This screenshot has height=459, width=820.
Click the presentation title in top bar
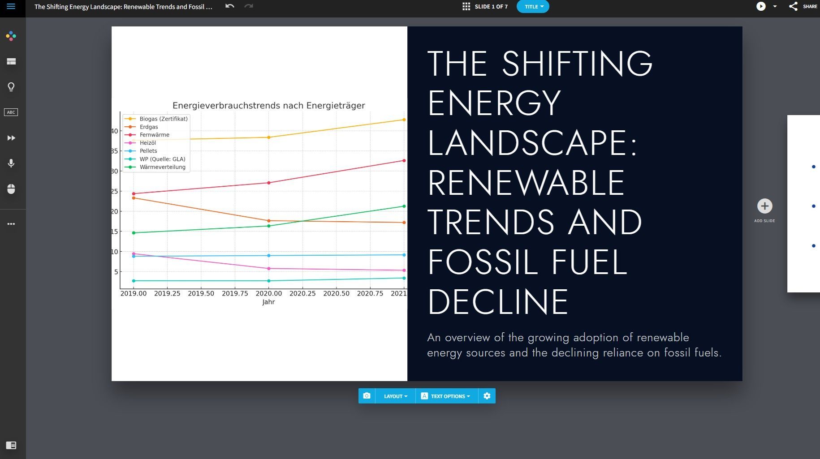click(123, 7)
